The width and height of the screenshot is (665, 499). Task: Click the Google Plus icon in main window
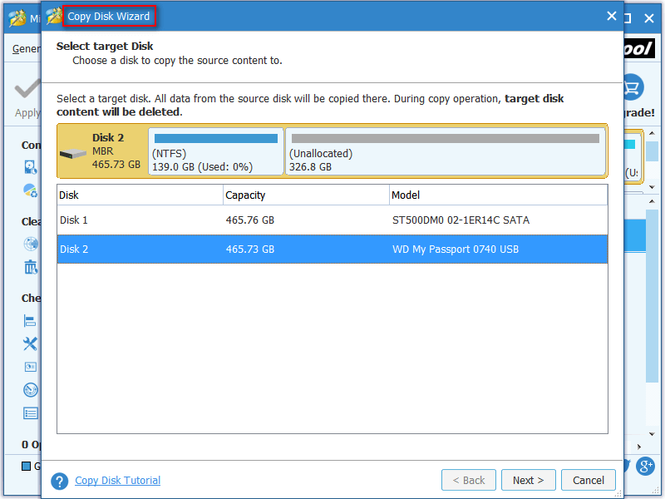645,466
